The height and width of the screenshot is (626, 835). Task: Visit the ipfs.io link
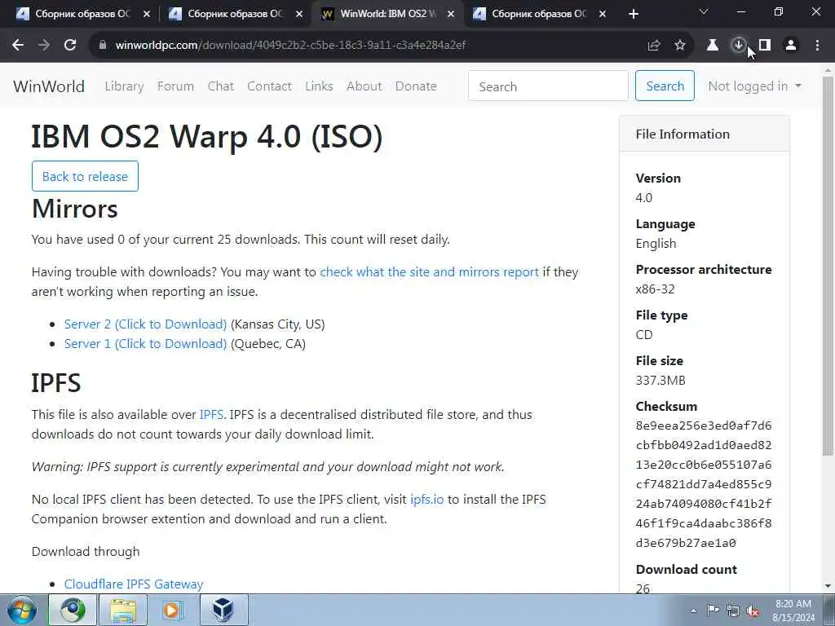426,500
